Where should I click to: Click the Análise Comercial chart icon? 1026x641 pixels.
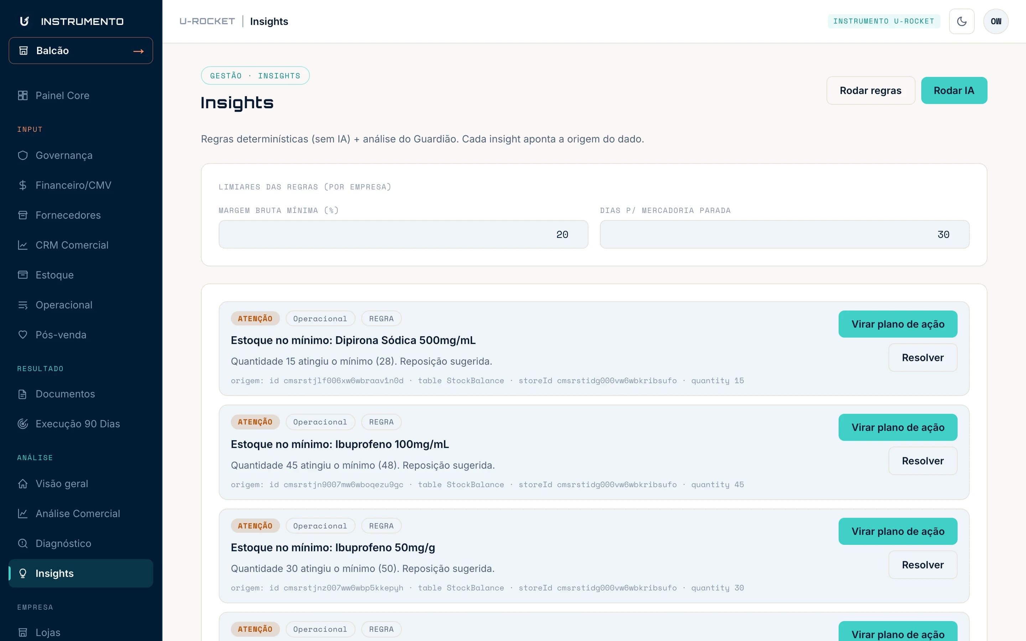click(23, 514)
